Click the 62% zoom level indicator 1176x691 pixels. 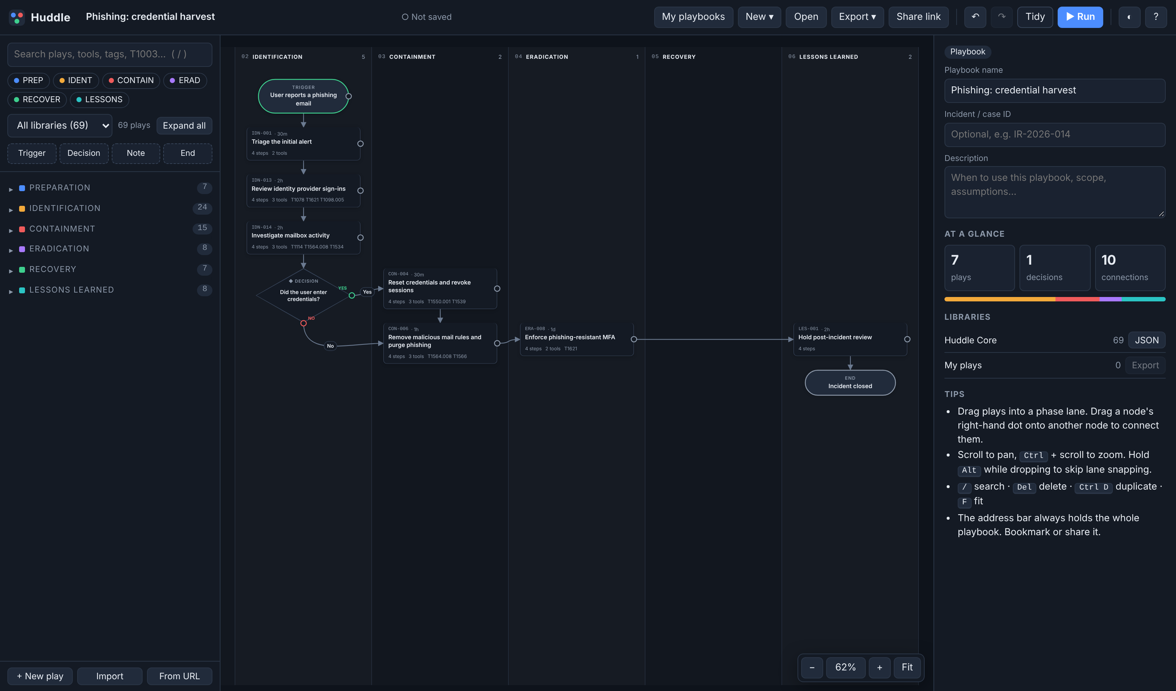pos(846,667)
